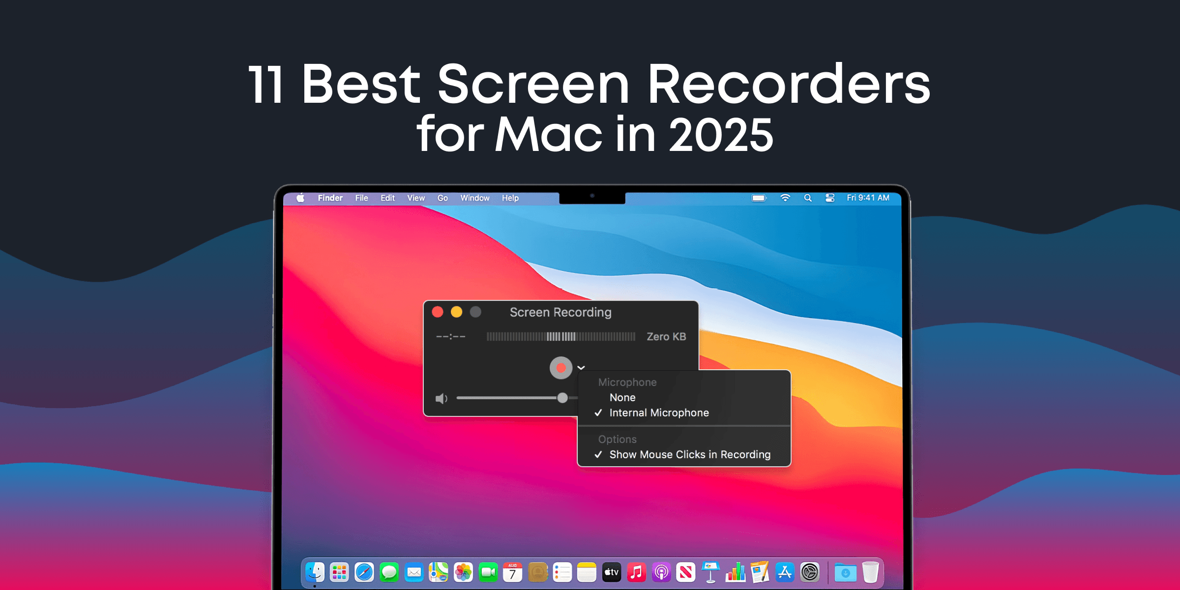
Task: Select None as the microphone source
Action: click(x=622, y=397)
